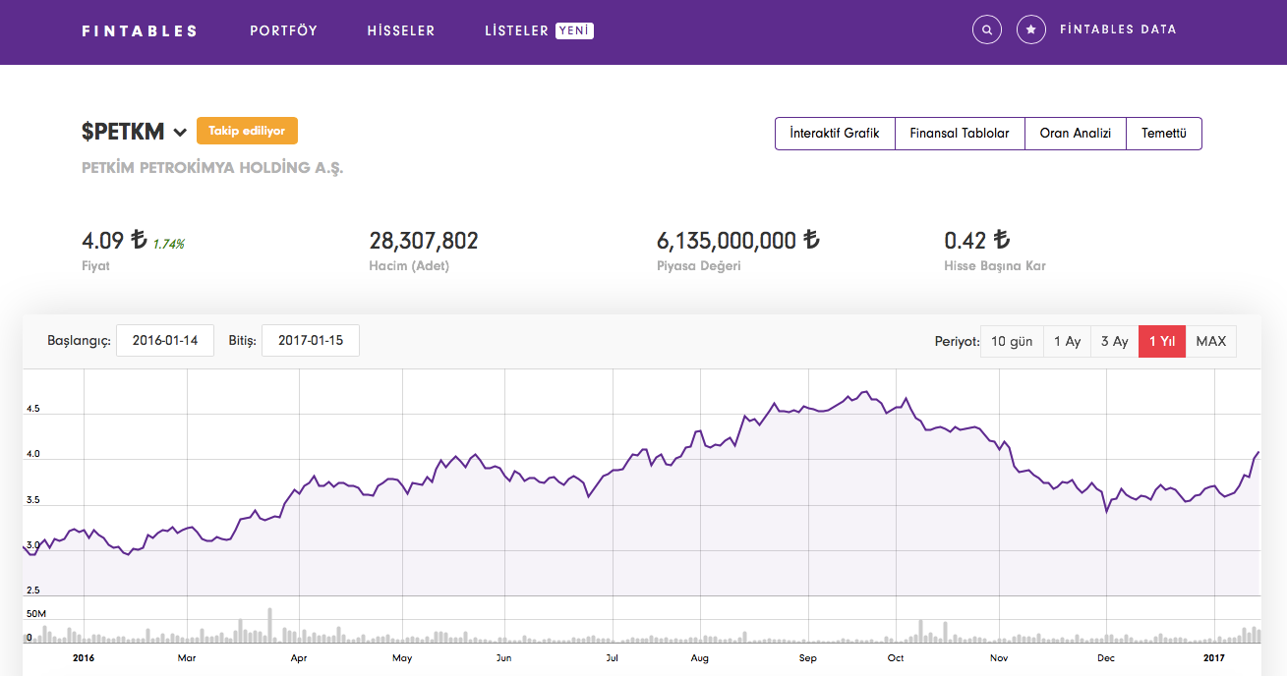Click the 50M volume axis label
1287x676 pixels.
(x=36, y=614)
